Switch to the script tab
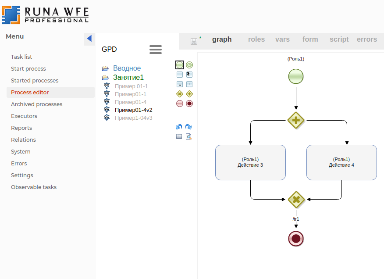 pos(339,39)
